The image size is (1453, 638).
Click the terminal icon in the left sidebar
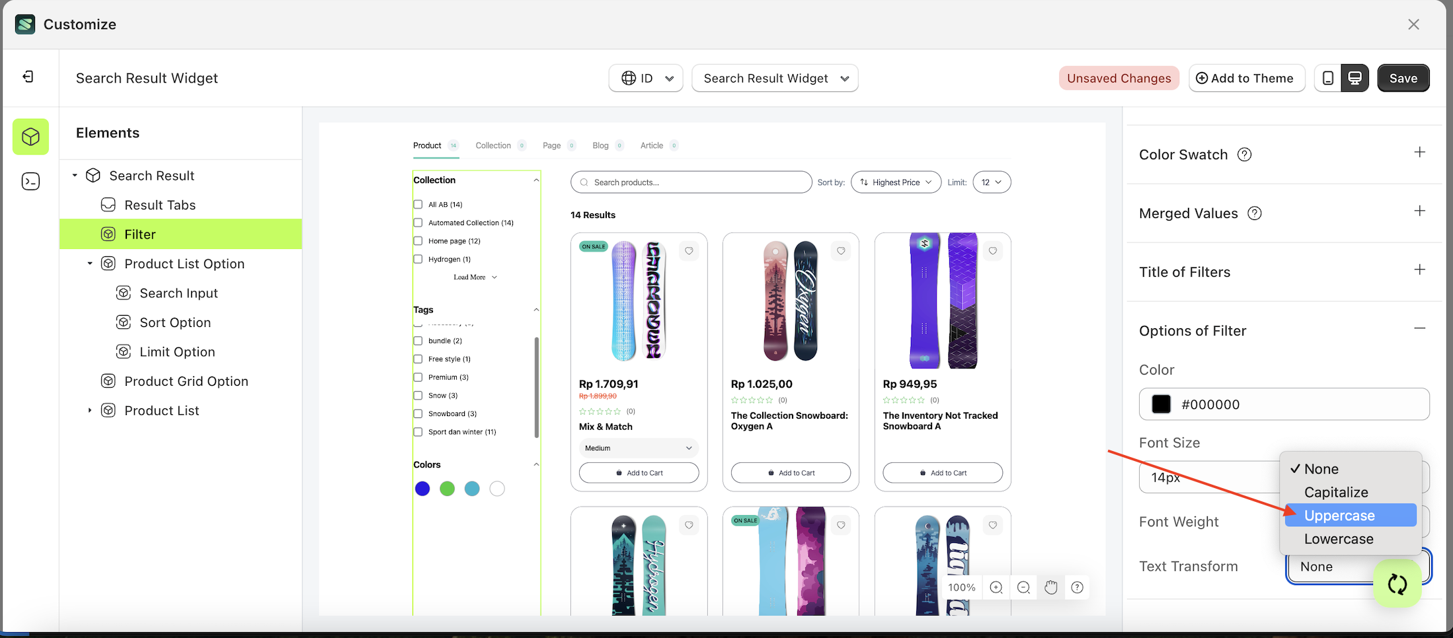tap(30, 180)
